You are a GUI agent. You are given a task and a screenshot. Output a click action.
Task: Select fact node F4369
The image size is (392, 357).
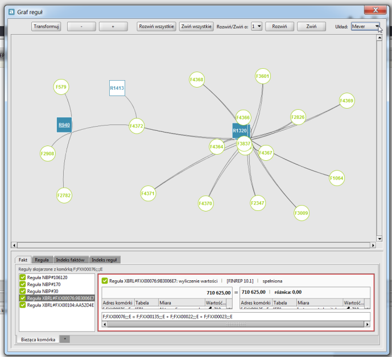point(346,101)
